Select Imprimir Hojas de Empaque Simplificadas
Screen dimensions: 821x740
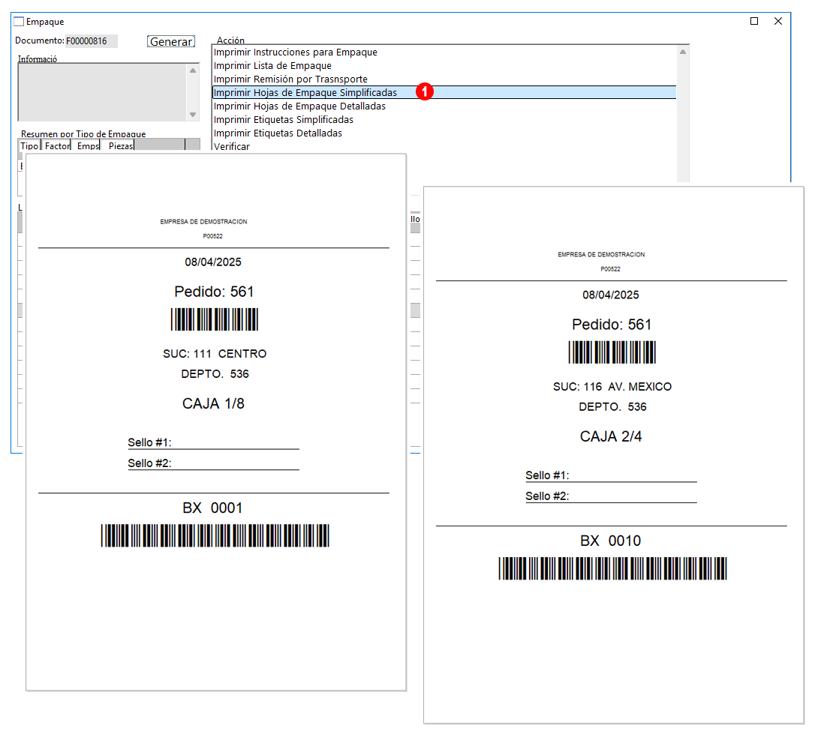pyautogui.click(x=444, y=92)
